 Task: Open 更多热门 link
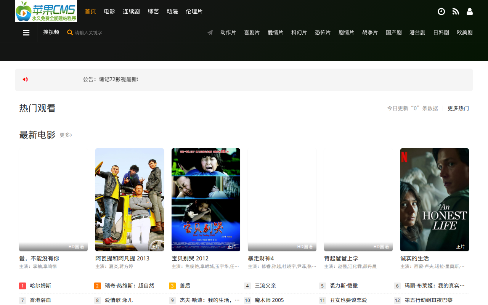tap(458, 108)
